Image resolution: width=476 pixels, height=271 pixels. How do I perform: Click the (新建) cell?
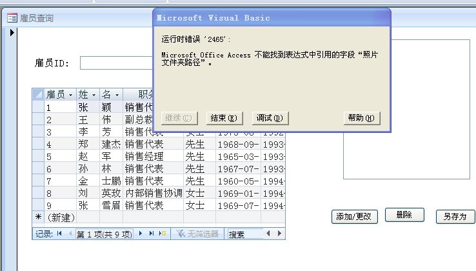[61, 217]
